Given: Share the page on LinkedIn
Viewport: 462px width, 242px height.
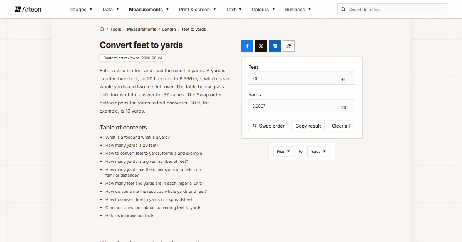Looking at the screenshot, I should tap(275, 46).
